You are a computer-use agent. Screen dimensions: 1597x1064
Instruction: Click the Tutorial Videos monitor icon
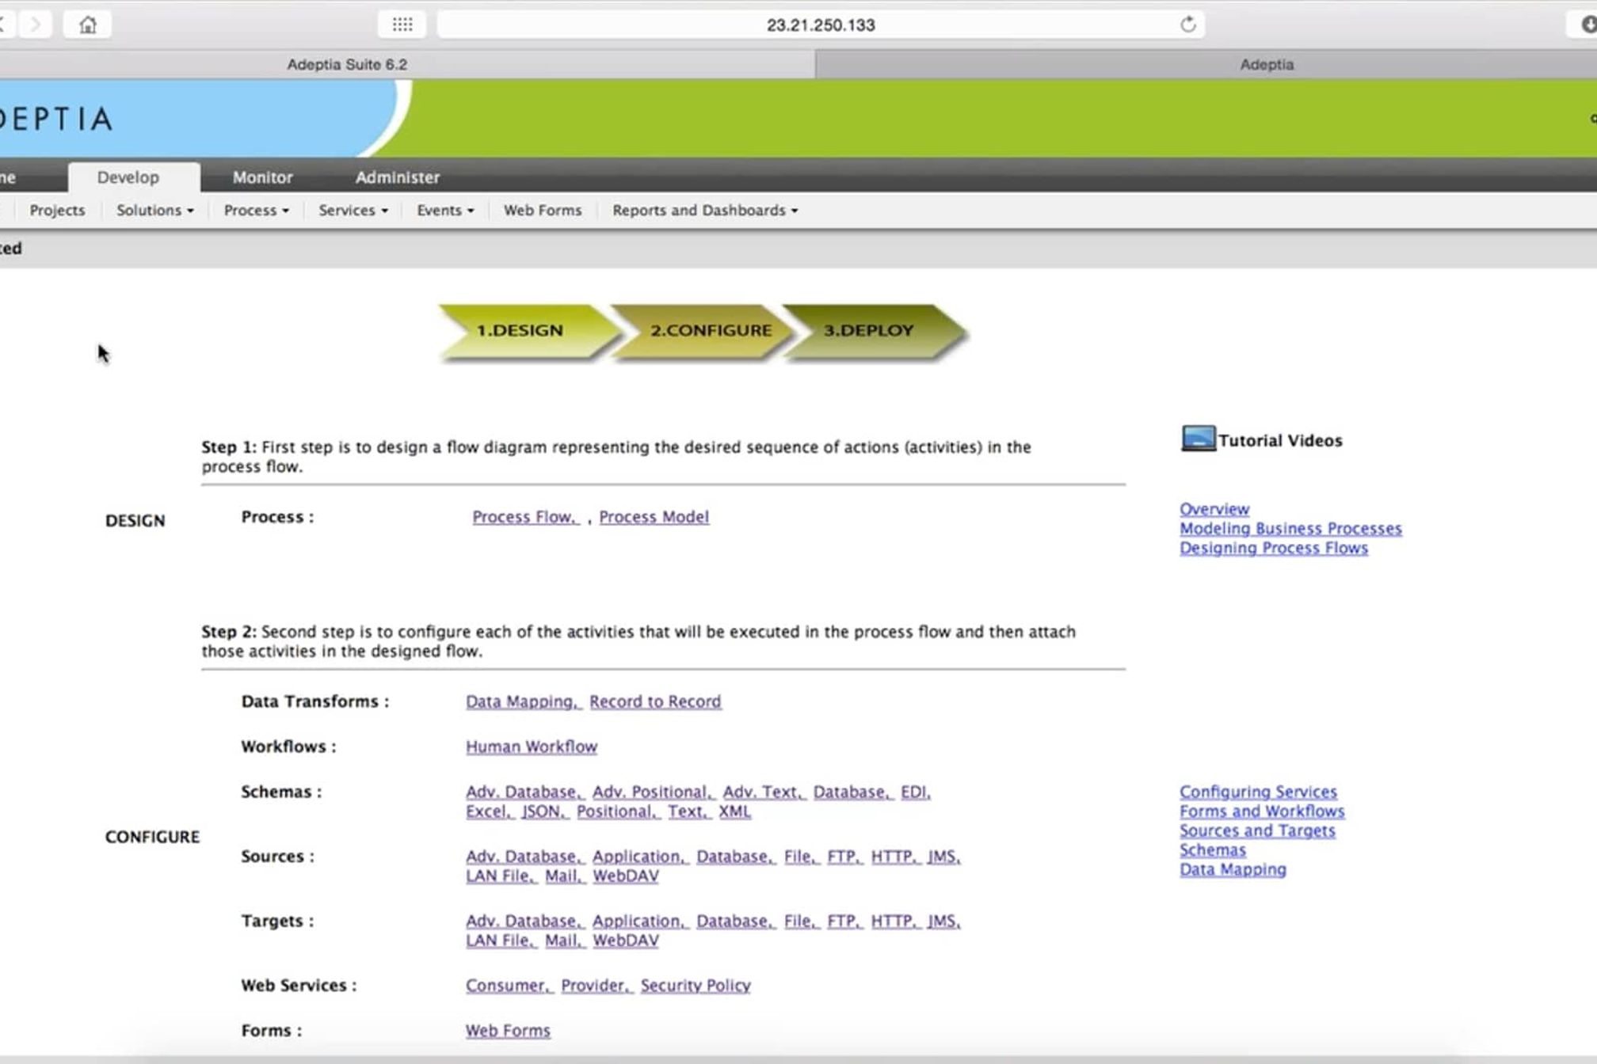[1198, 439]
